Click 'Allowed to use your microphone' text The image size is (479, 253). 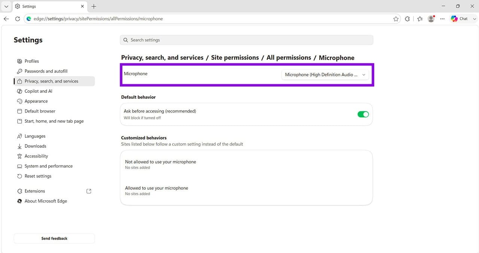156,188
